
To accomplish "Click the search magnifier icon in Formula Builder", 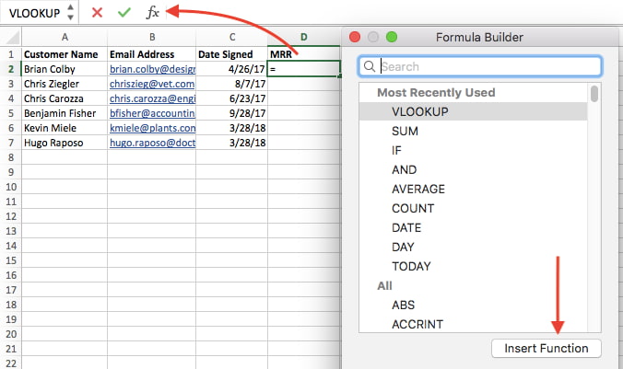I will [x=370, y=66].
